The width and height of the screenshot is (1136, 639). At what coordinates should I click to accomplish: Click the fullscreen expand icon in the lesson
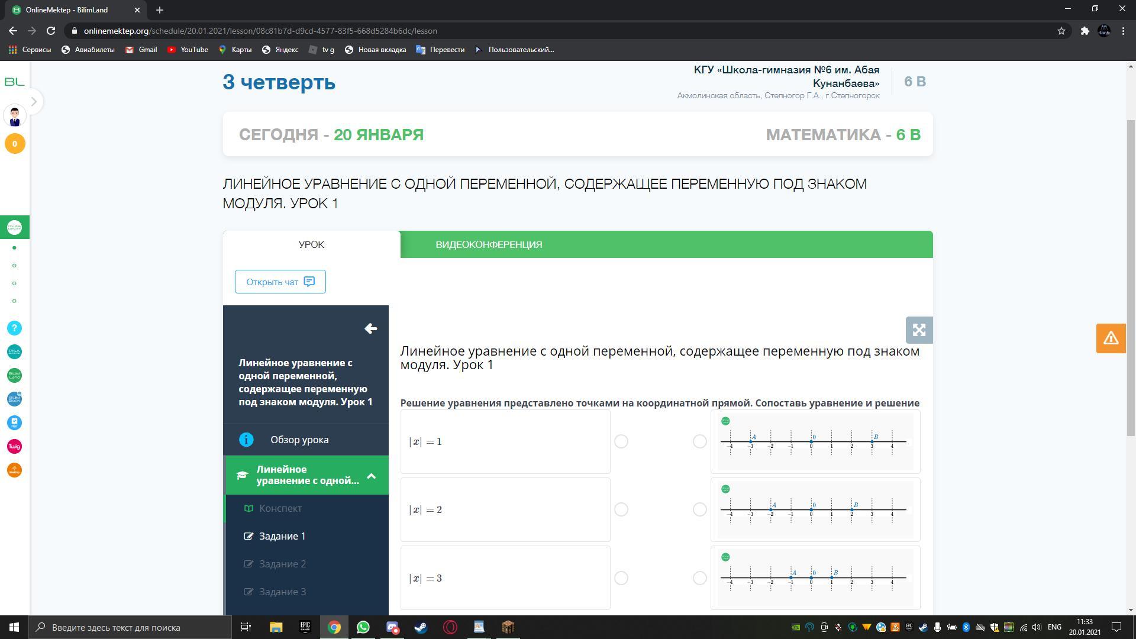point(919,330)
